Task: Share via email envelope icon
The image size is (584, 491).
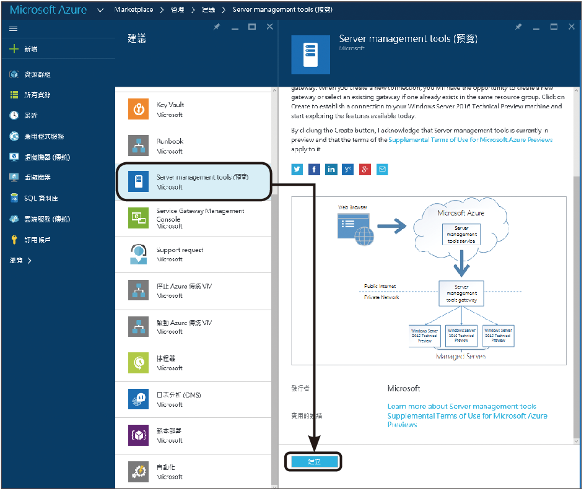Action: tap(382, 170)
